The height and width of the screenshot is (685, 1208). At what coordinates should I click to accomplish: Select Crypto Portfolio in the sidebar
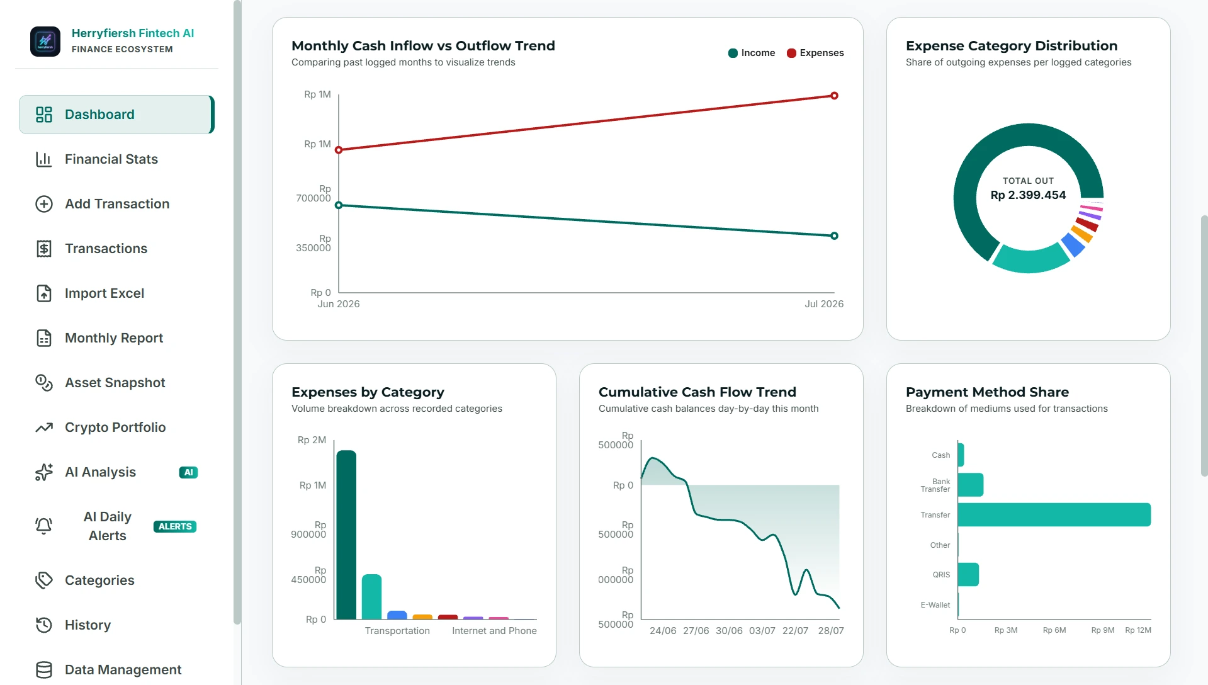coord(116,427)
